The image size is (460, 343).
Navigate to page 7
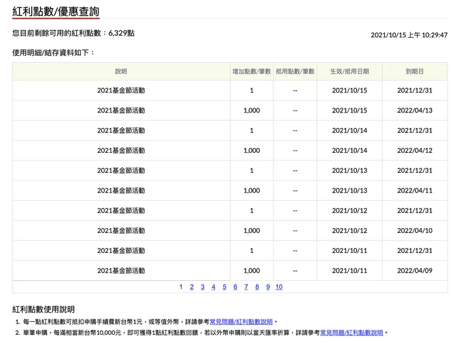point(246,286)
